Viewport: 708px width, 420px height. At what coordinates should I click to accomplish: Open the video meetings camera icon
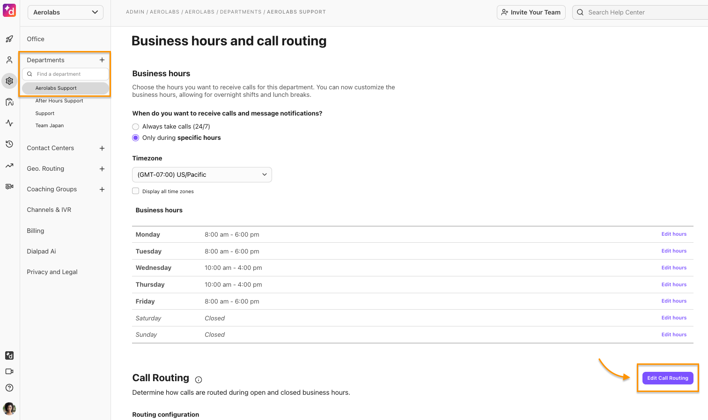coord(9,371)
